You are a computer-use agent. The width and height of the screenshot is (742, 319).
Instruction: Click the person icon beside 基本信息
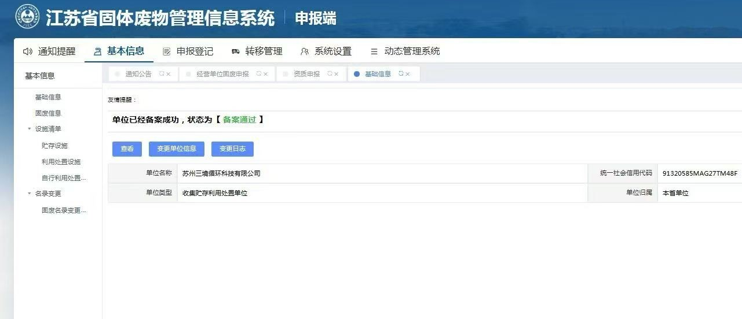pos(97,51)
